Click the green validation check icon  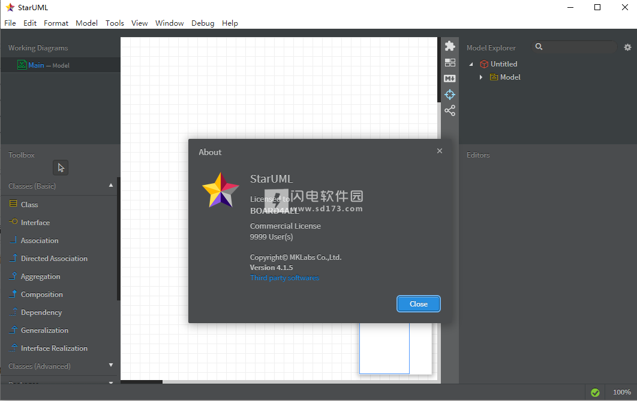point(595,392)
